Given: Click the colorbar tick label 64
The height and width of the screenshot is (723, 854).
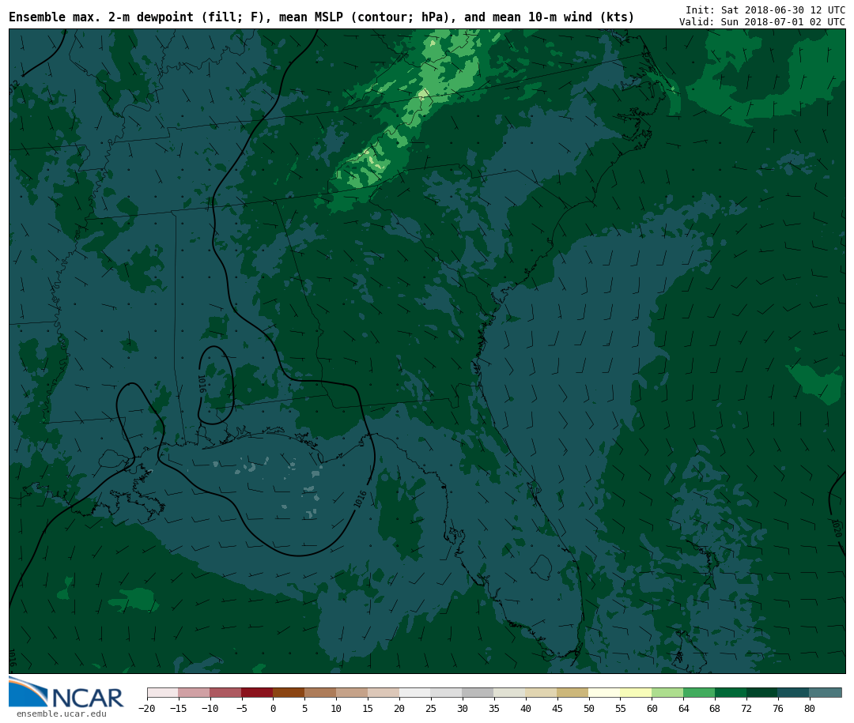Looking at the screenshot, I should pos(683,709).
